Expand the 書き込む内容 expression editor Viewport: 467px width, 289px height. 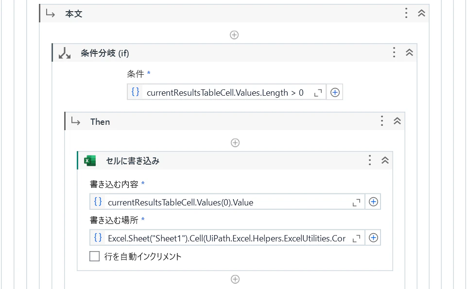(x=356, y=203)
